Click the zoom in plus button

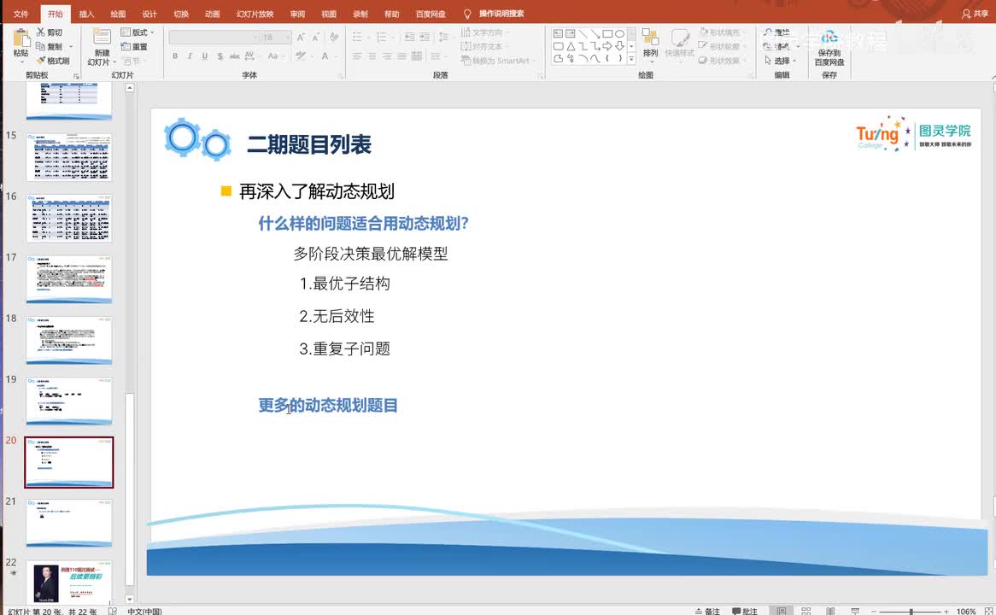click(946, 612)
